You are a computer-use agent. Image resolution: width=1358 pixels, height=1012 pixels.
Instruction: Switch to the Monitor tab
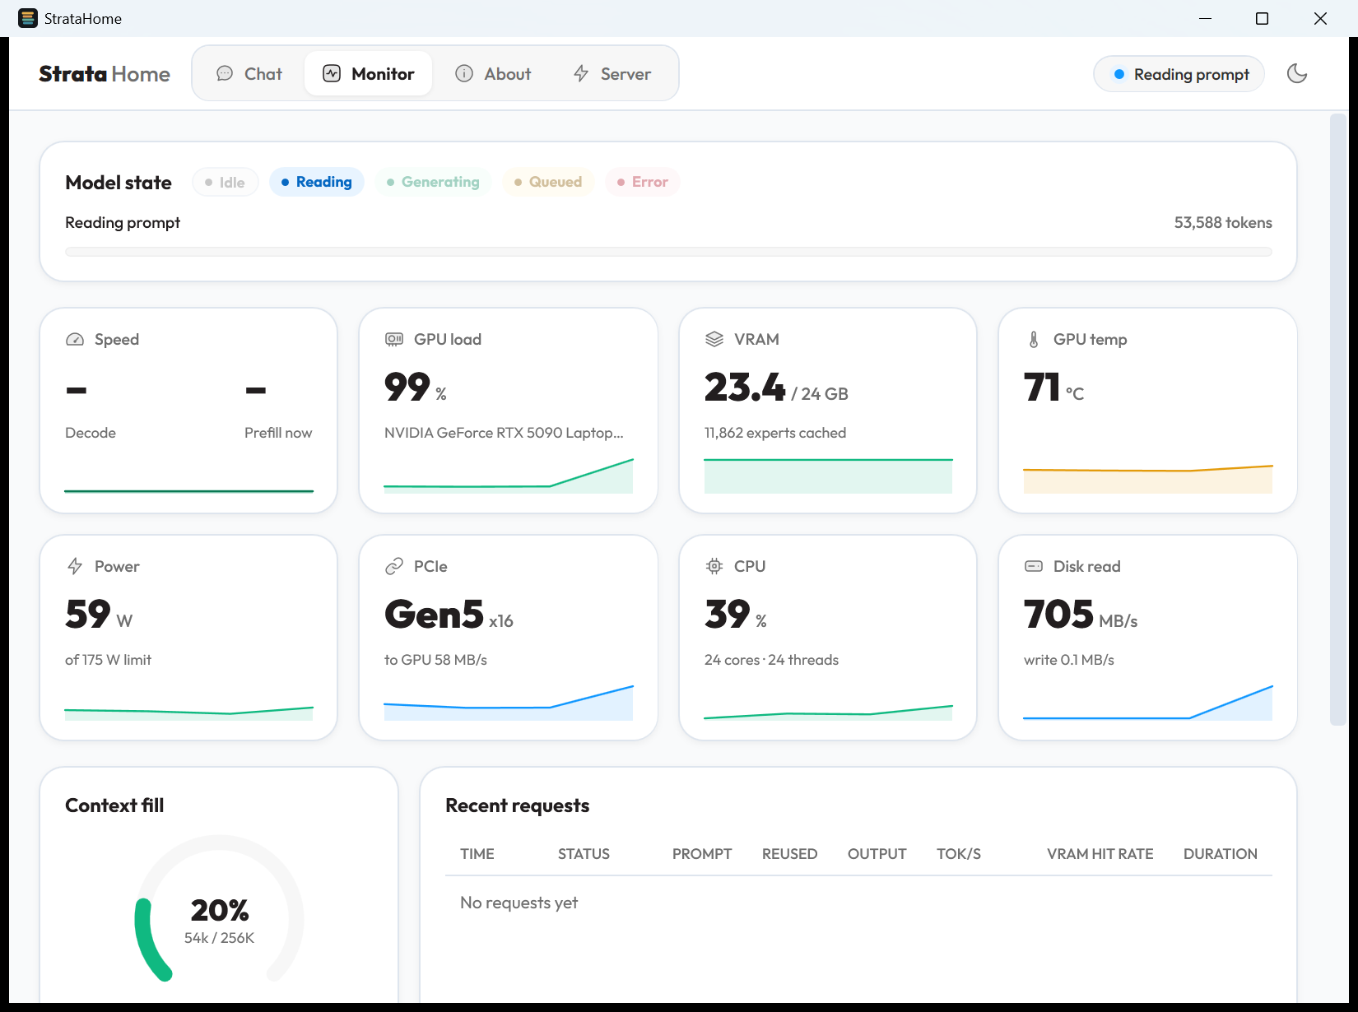coord(368,74)
